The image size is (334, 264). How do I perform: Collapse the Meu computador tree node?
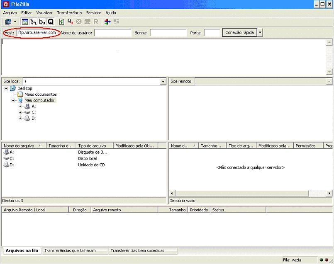point(13,100)
